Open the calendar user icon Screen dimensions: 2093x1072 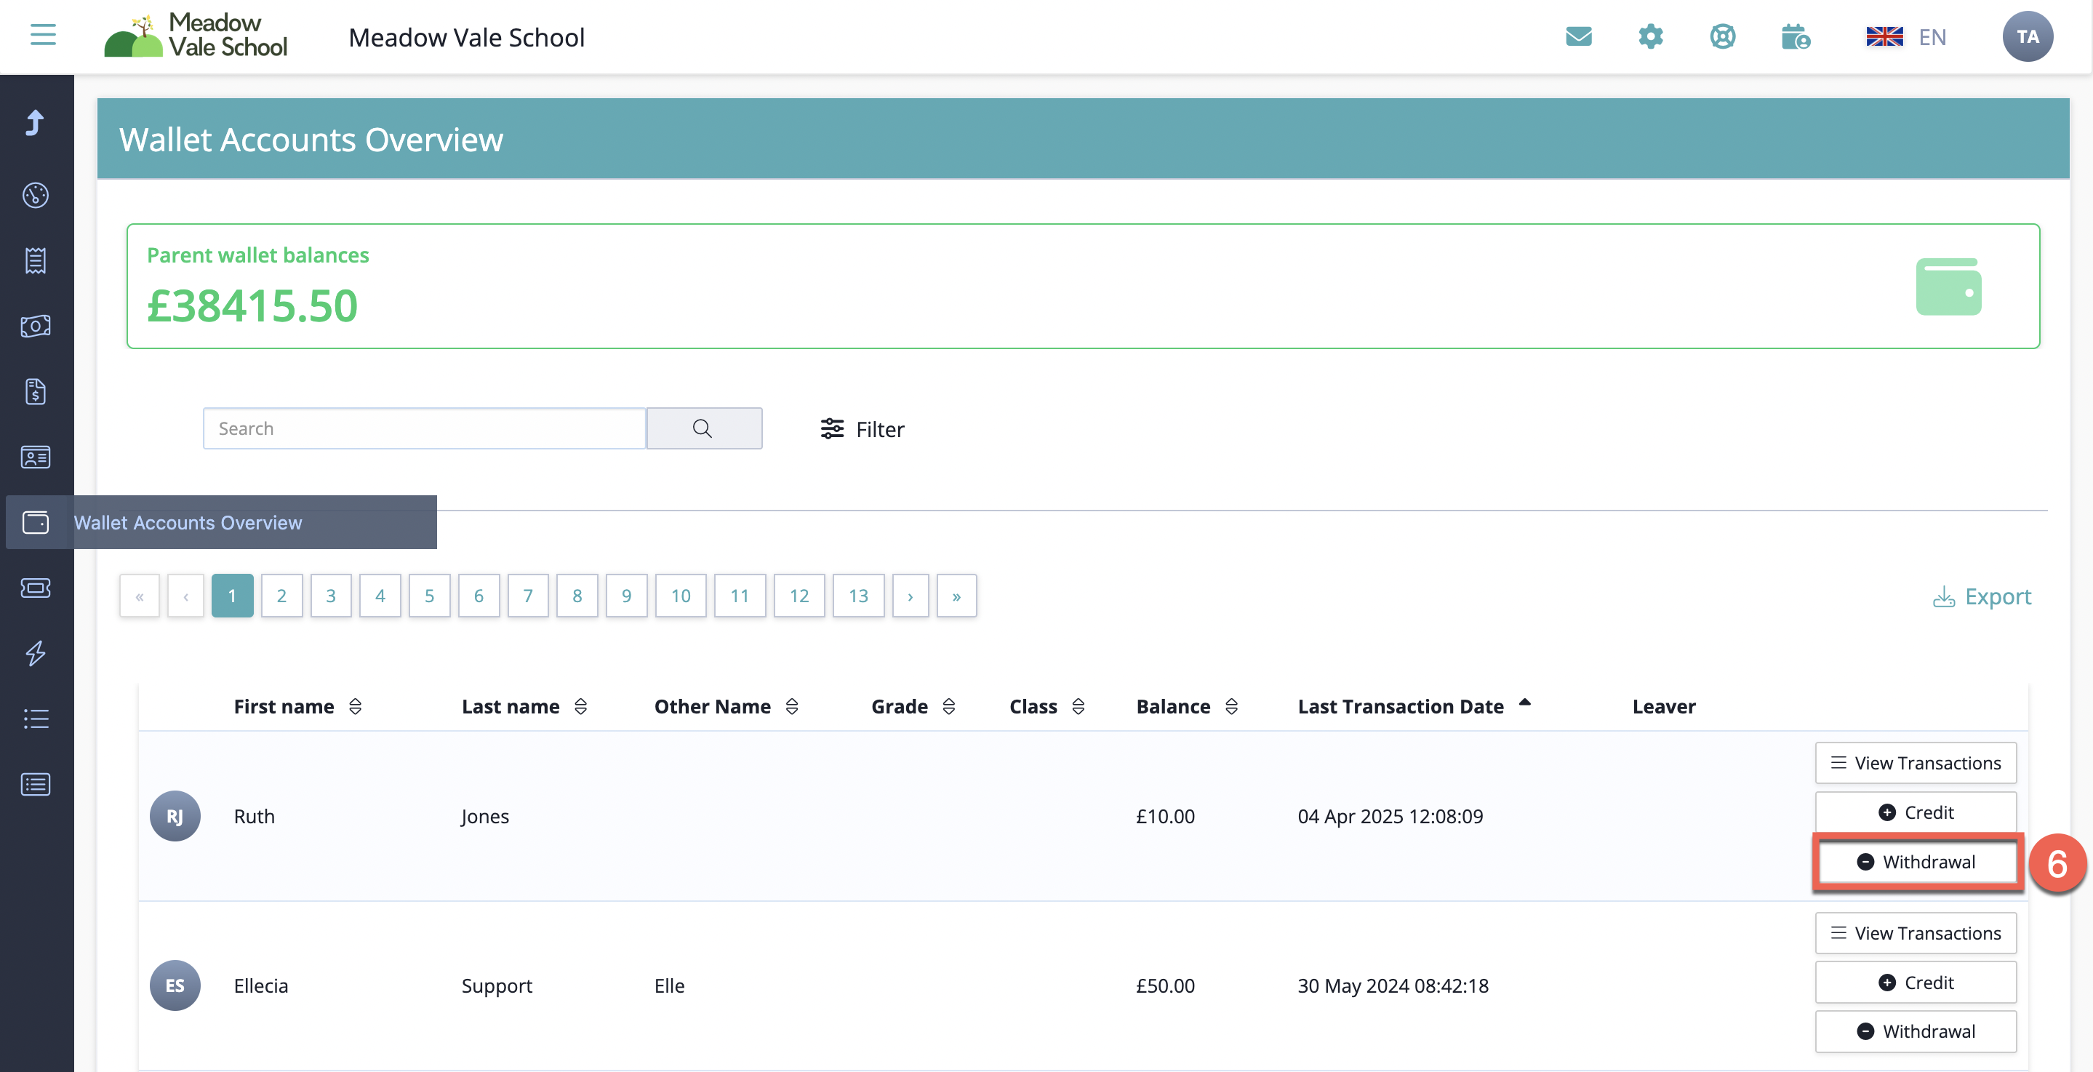(1795, 36)
